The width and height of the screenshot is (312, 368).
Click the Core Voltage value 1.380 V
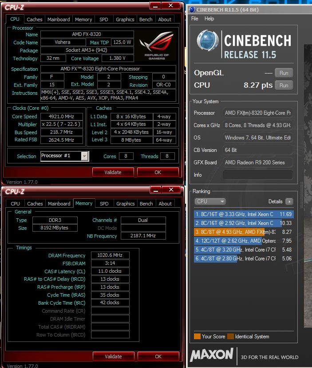(x=118, y=58)
